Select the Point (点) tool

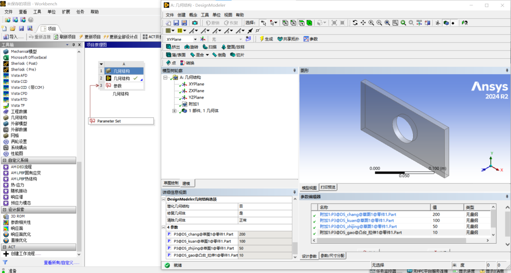pyautogui.click(x=171, y=63)
